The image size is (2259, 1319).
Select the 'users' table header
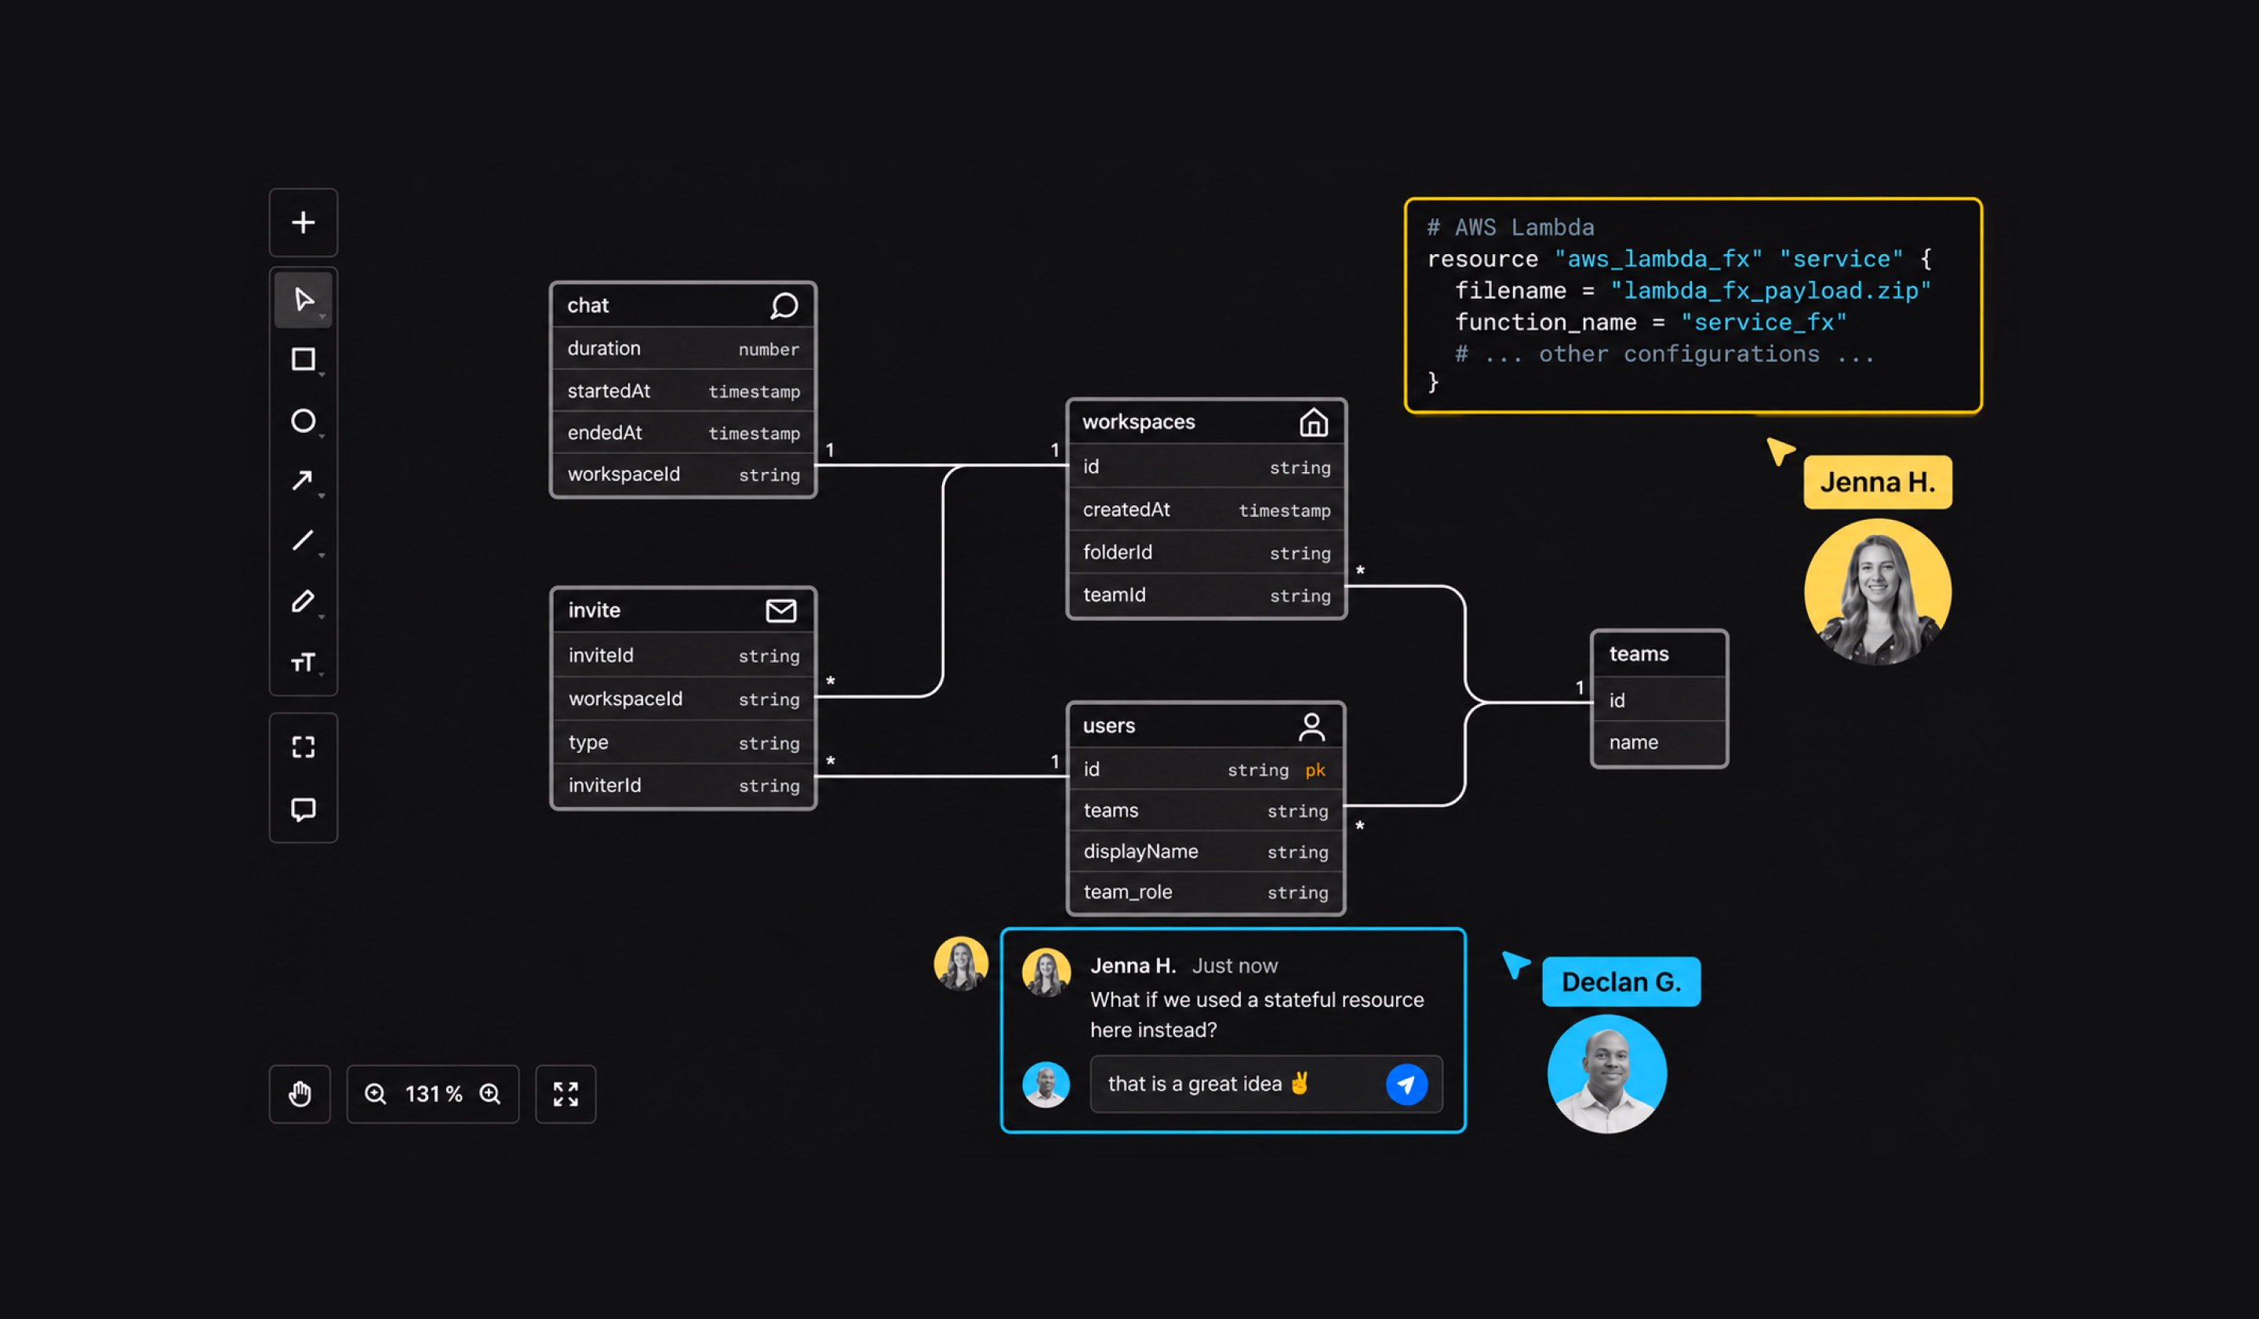[1206, 726]
